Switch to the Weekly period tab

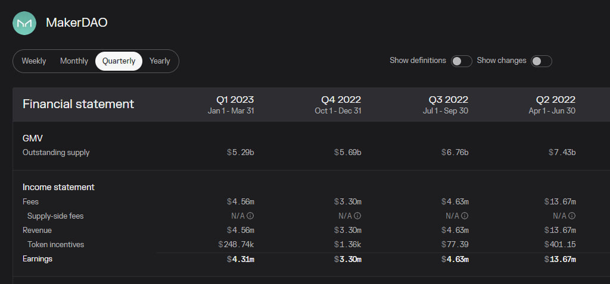pyautogui.click(x=34, y=61)
